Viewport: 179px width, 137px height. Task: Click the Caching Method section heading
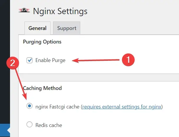click(42, 88)
